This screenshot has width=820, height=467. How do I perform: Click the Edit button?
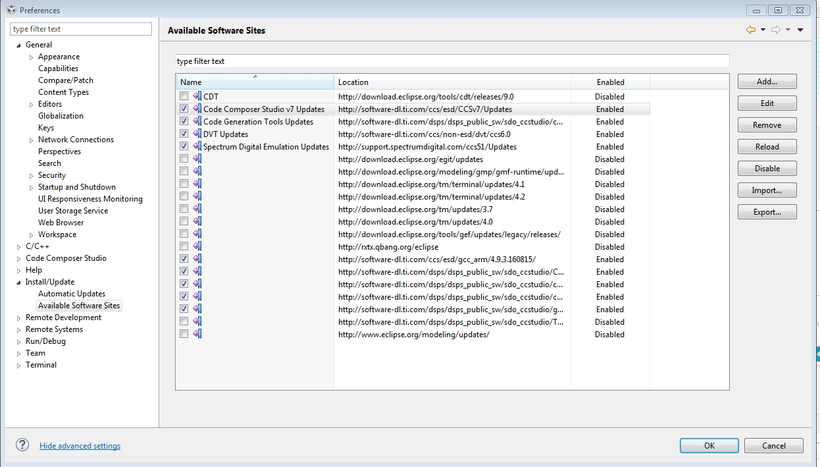pos(767,103)
